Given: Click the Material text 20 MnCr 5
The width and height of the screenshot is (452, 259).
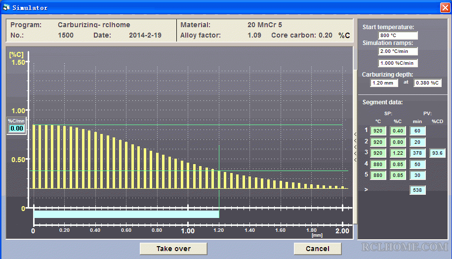Looking at the screenshot, I should 265,25.
